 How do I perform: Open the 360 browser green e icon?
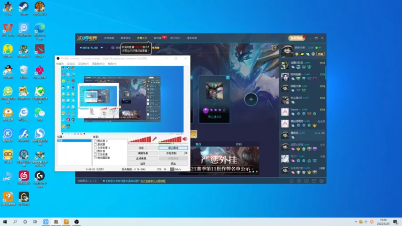(x=8, y=94)
